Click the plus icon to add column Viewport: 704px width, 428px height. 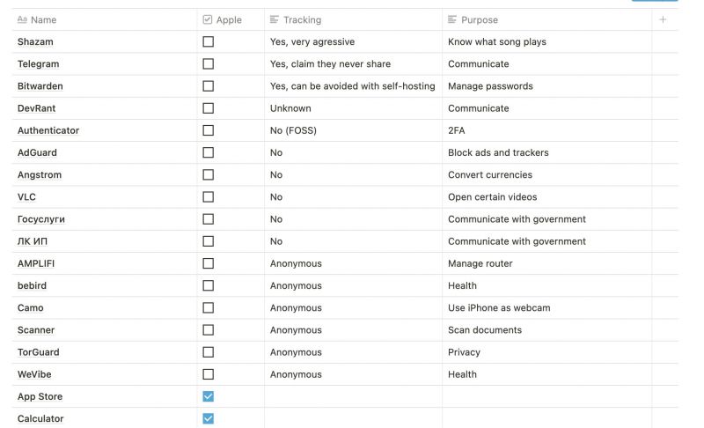663,19
